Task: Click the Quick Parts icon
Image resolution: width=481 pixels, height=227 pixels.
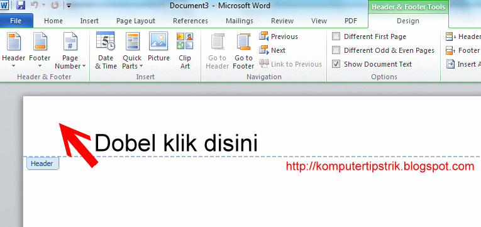Action: pos(133,41)
